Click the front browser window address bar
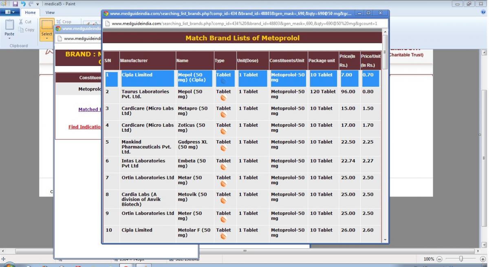Viewport: 489px width, 267px height. [x=244, y=24]
